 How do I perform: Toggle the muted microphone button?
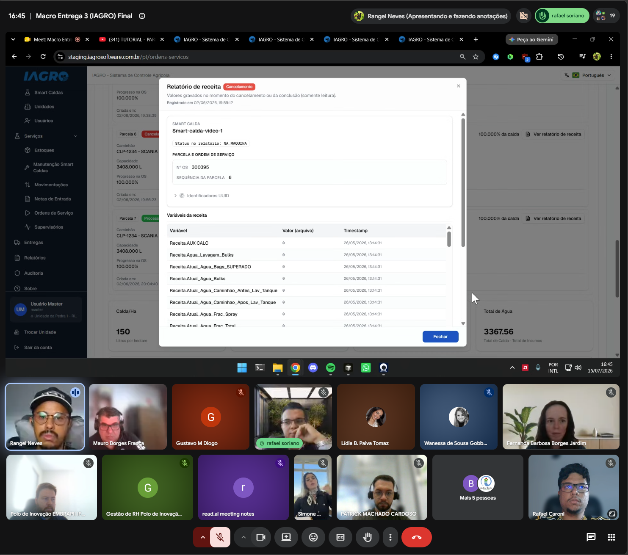(x=220, y=537)
